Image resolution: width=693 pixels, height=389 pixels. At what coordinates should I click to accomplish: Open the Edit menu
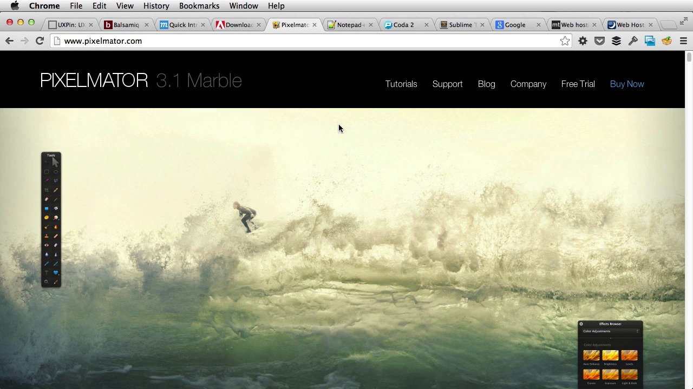[99, 6]
